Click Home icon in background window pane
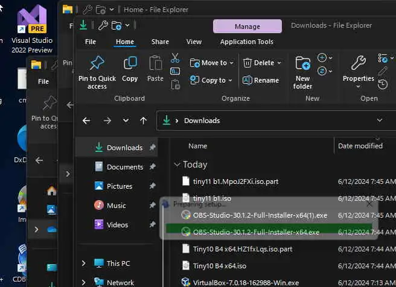Screen dimensions: 396x287 click(x=51, y=191)
